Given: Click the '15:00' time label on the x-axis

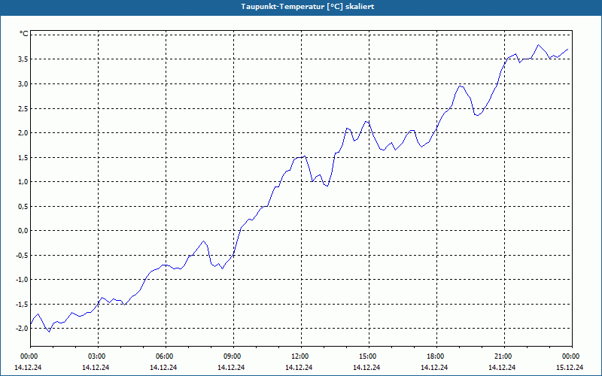Looking at the screenshot, I should pos(369,356).
